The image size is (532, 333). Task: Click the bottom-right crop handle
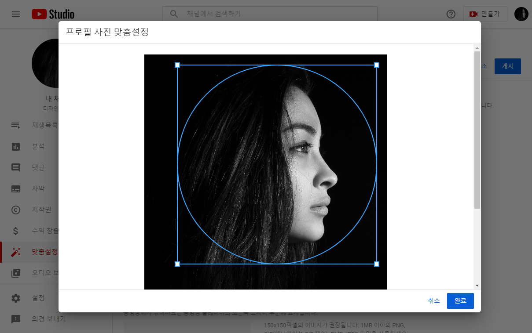point(377,264)
